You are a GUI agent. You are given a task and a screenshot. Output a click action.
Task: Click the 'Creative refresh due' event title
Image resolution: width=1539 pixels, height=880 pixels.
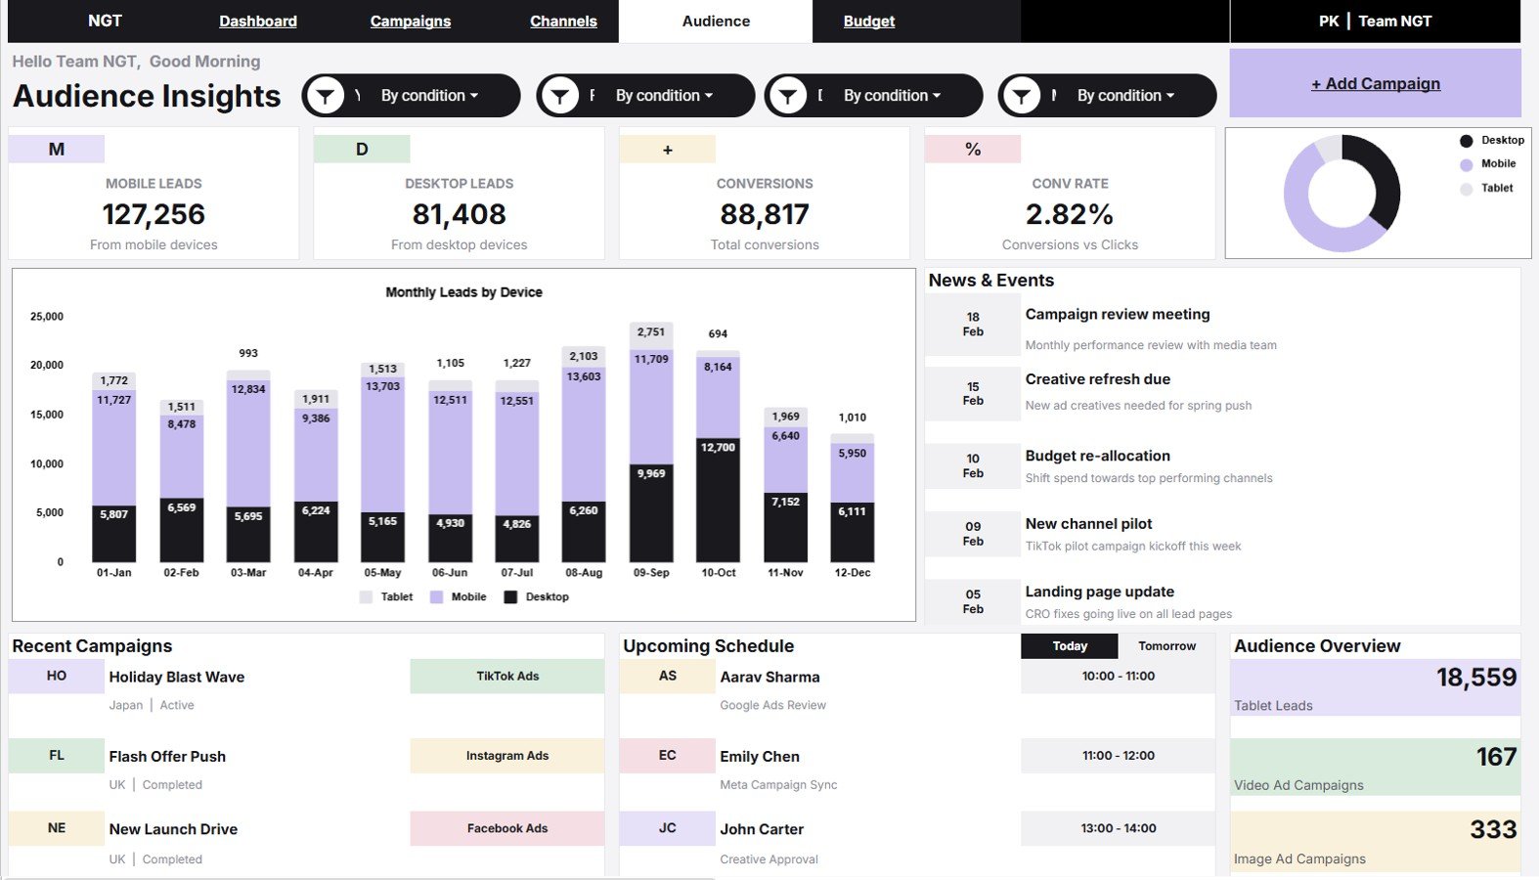pyautogui.click(x=1097, y=379)
